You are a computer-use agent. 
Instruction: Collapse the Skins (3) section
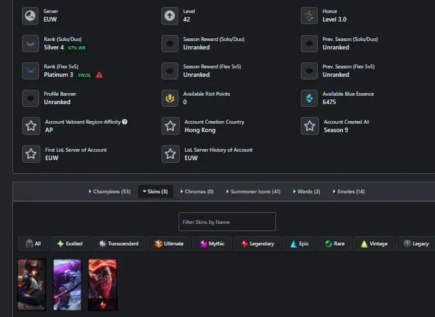155,192
